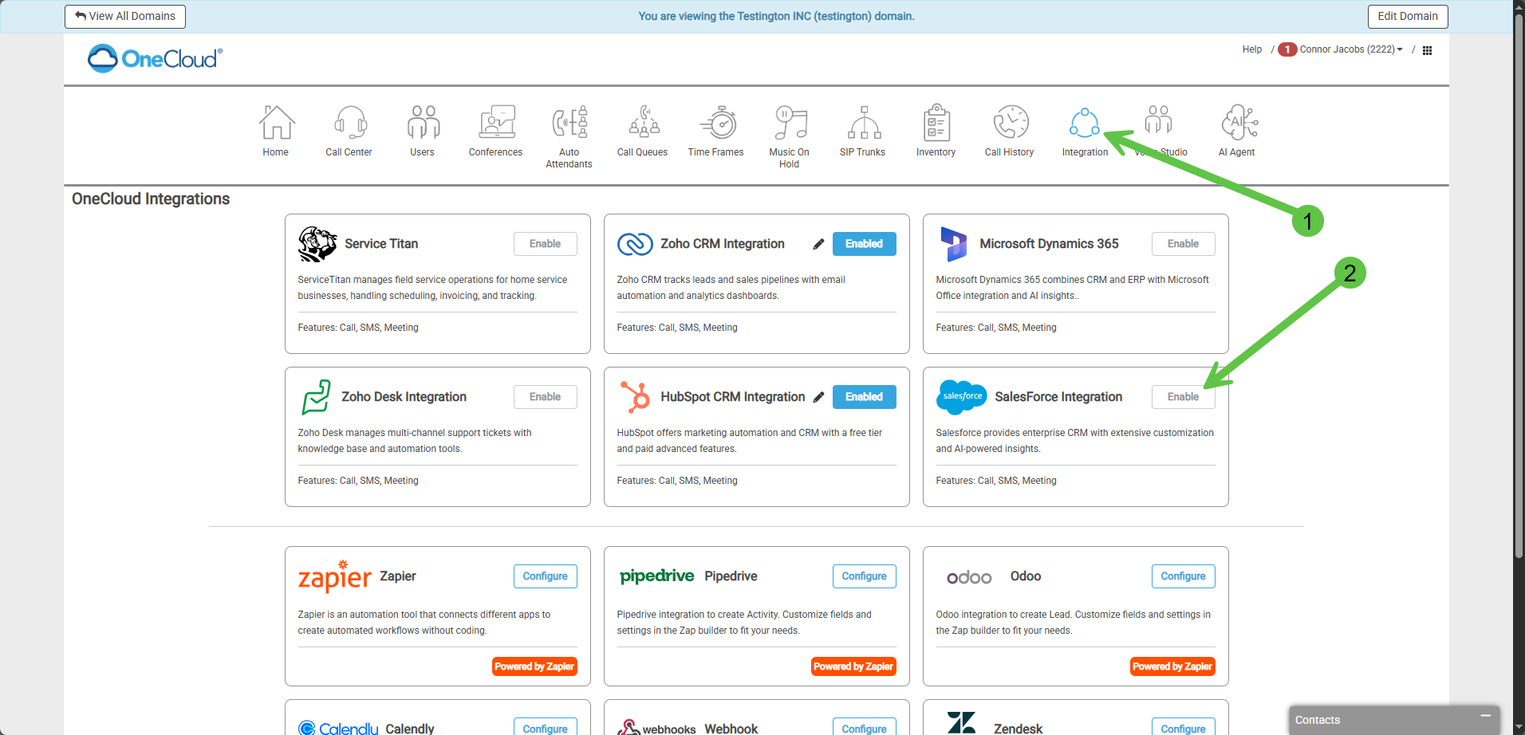Screen dimensions: 1525x735
Task: Configure the Pipedrive integration
Action: tap(864, 576)
